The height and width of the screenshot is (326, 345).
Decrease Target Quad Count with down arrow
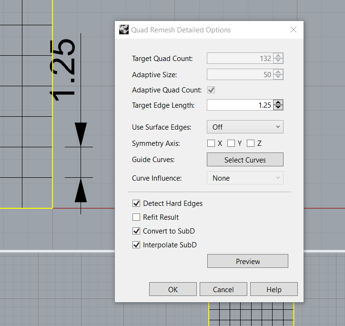(278, 61)
